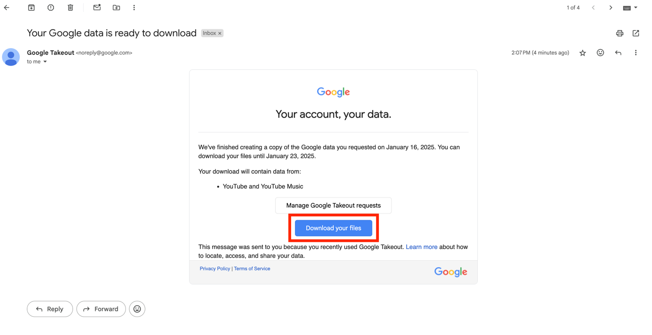The height and width of the screenshot is (335, 652).
Task: Open the top toolbar's three-dot More menu
Action: [134, 8]
